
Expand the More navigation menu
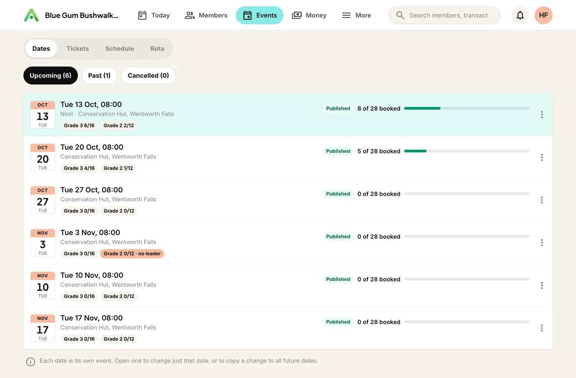pos(356,15)
